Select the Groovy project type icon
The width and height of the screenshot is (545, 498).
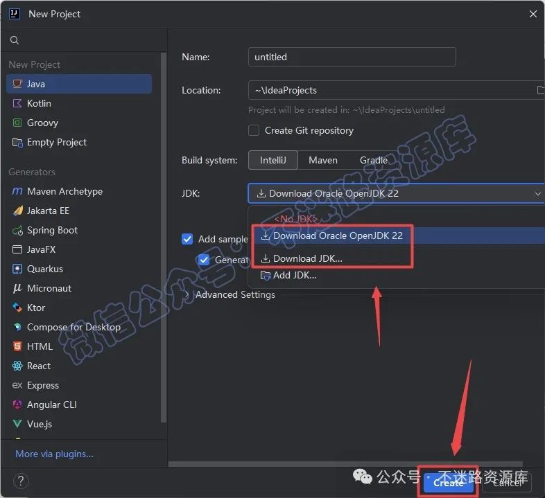pyautogui.click(x=17, y=123)
